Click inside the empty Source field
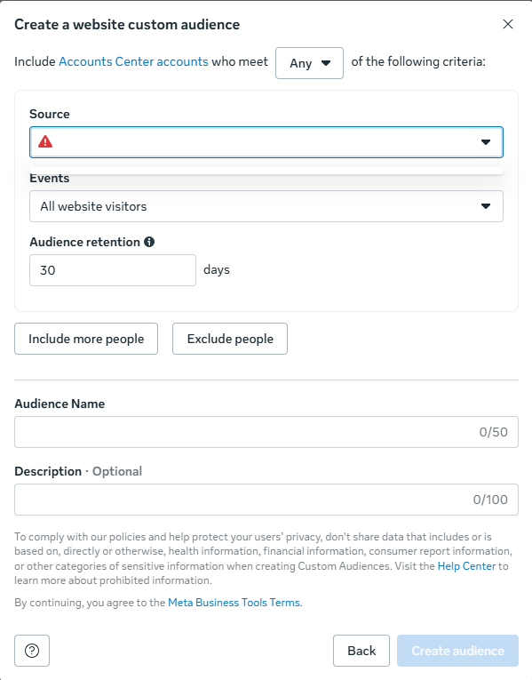Viewport: 532px width, 680px height. 266,142
